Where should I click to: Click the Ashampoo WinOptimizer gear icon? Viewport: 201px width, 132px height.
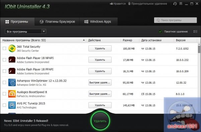[12, 82]
